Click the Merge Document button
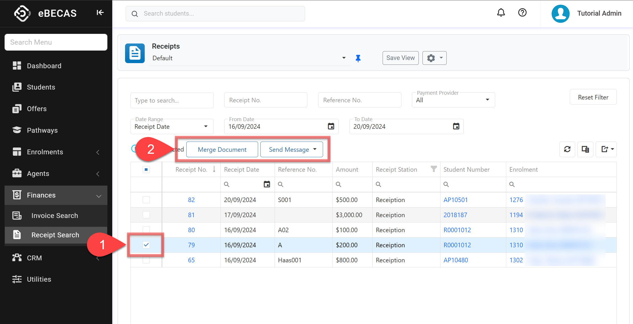This screenshot has height=324, width=633. click(x=222, y=149)
